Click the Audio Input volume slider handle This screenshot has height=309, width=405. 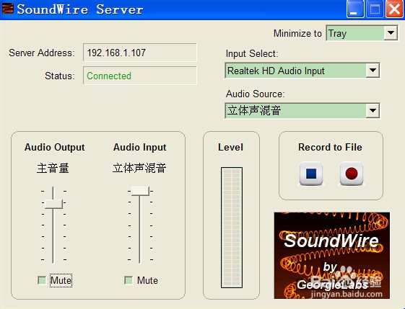point(140,191)
